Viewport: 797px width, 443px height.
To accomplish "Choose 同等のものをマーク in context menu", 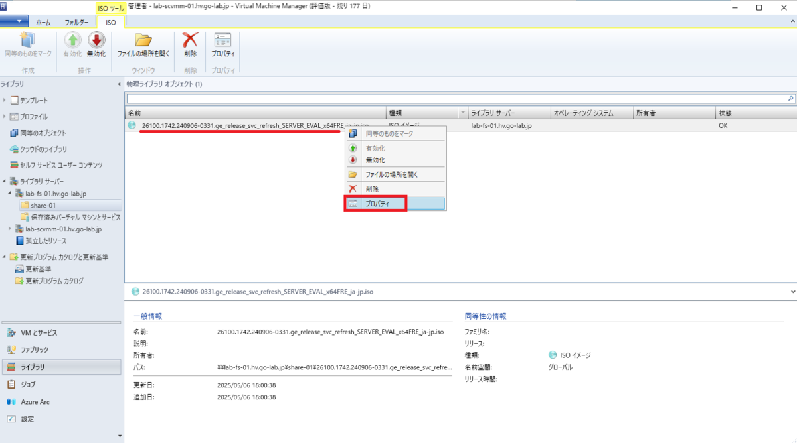I will pos(395,133).
